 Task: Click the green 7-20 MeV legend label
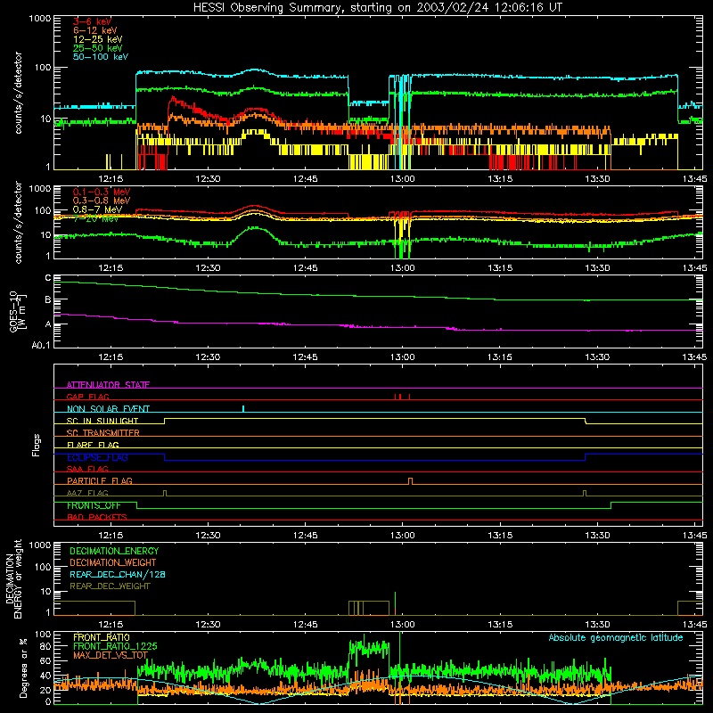96,218
